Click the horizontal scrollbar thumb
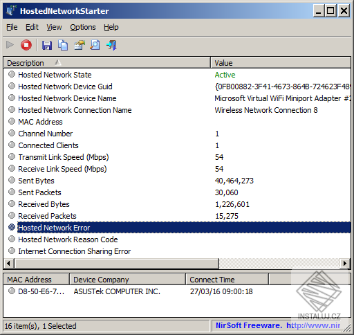Viewport: 354px width, 335px height. 116,263
